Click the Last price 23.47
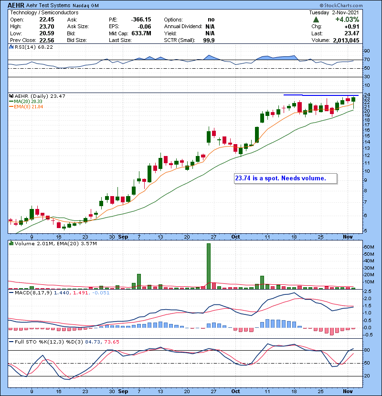Screen dimensions: 382x396 pos(351,33)
